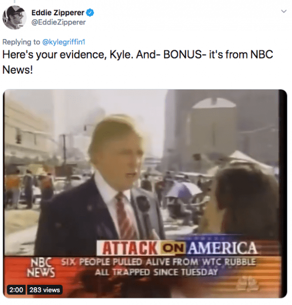
Task: Click the 283 views counter
Action: [x=45, y=290]
